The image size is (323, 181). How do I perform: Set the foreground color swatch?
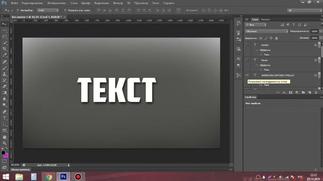pyautogui.click(x=3, y=153)
